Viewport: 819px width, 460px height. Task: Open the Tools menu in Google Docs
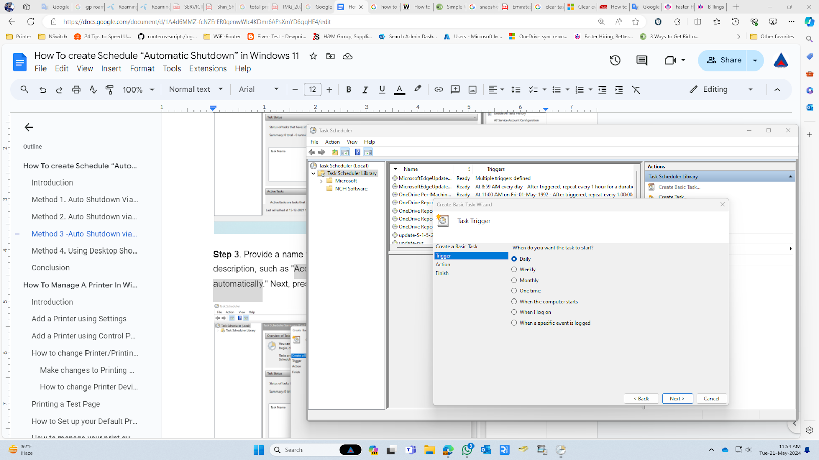pos(172,68)
